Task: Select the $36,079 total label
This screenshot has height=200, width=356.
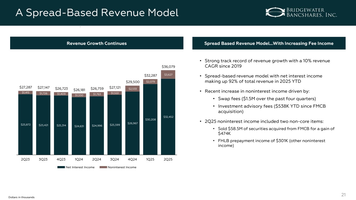Action: point(168,66)
